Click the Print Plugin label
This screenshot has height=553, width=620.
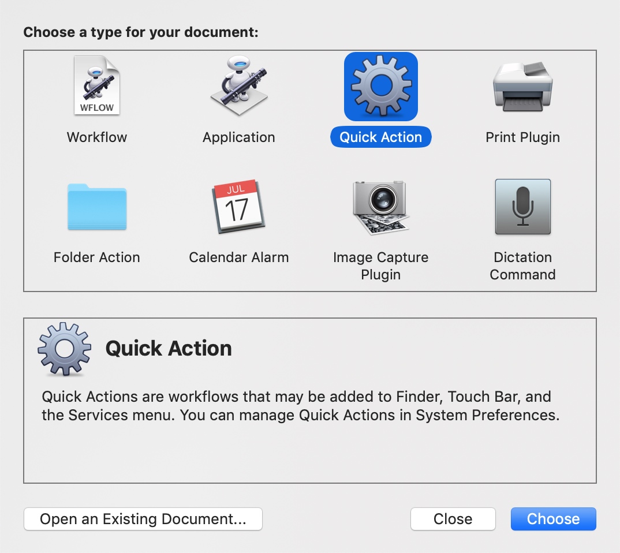point(523,137)
